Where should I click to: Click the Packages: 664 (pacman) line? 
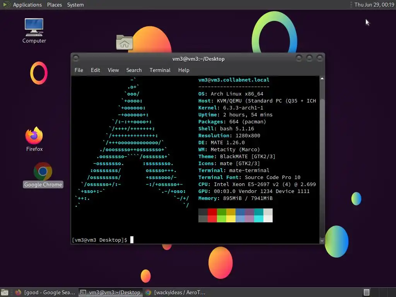point(232,122)
